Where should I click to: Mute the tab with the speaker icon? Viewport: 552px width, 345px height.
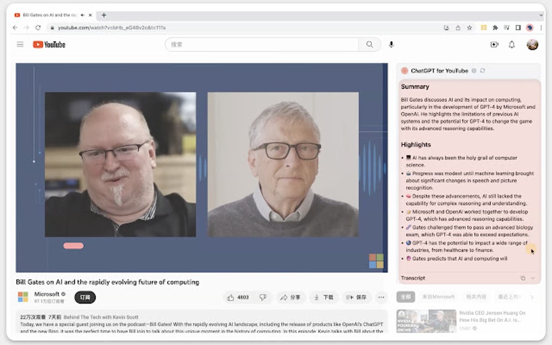click(82, 15)
